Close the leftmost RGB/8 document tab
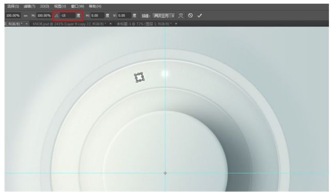331x192 pixels. [27, 24]
